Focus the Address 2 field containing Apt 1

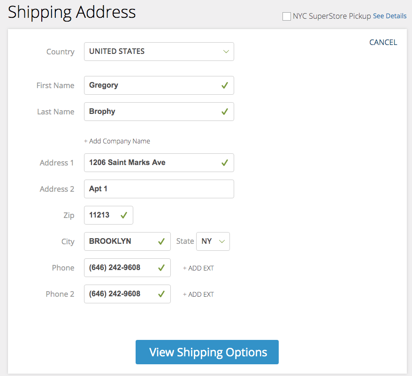tap(159, 189)
